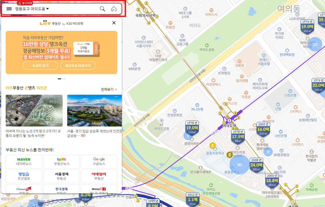Click the KDB 금융그룹 map label
This screenshot has width=325, height=207.
182,42
